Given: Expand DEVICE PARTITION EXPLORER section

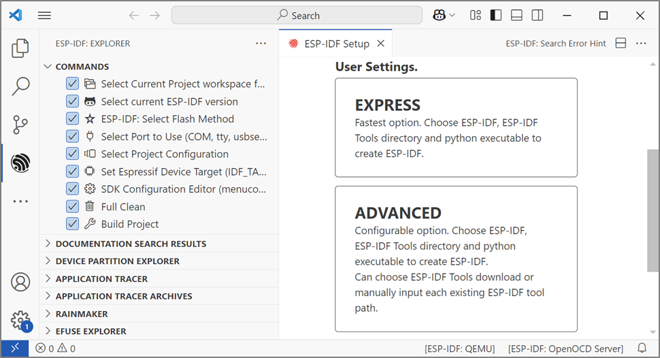Looking at the screenshot, I should point(159,261).
